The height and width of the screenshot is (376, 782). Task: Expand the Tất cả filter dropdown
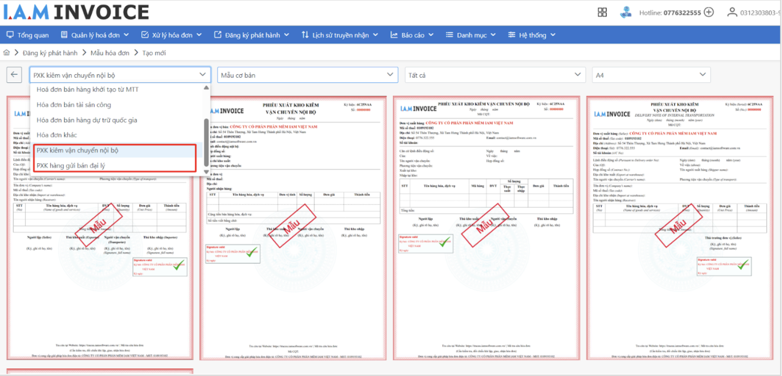(495, 75)
